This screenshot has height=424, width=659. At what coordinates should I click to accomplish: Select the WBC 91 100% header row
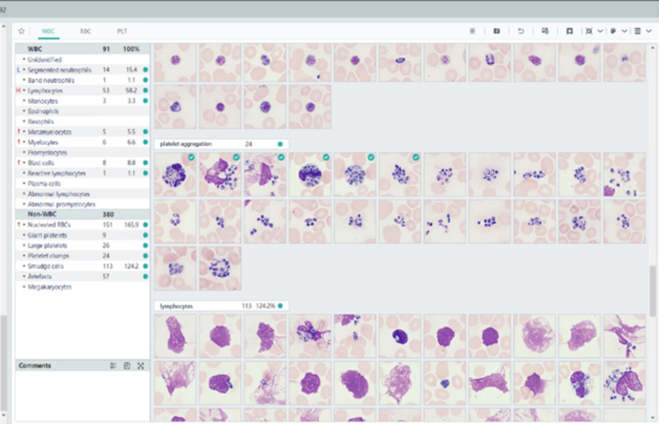click(x=82, y=49)
